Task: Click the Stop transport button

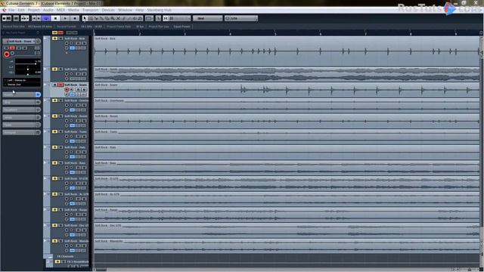Action: [55, 18]
